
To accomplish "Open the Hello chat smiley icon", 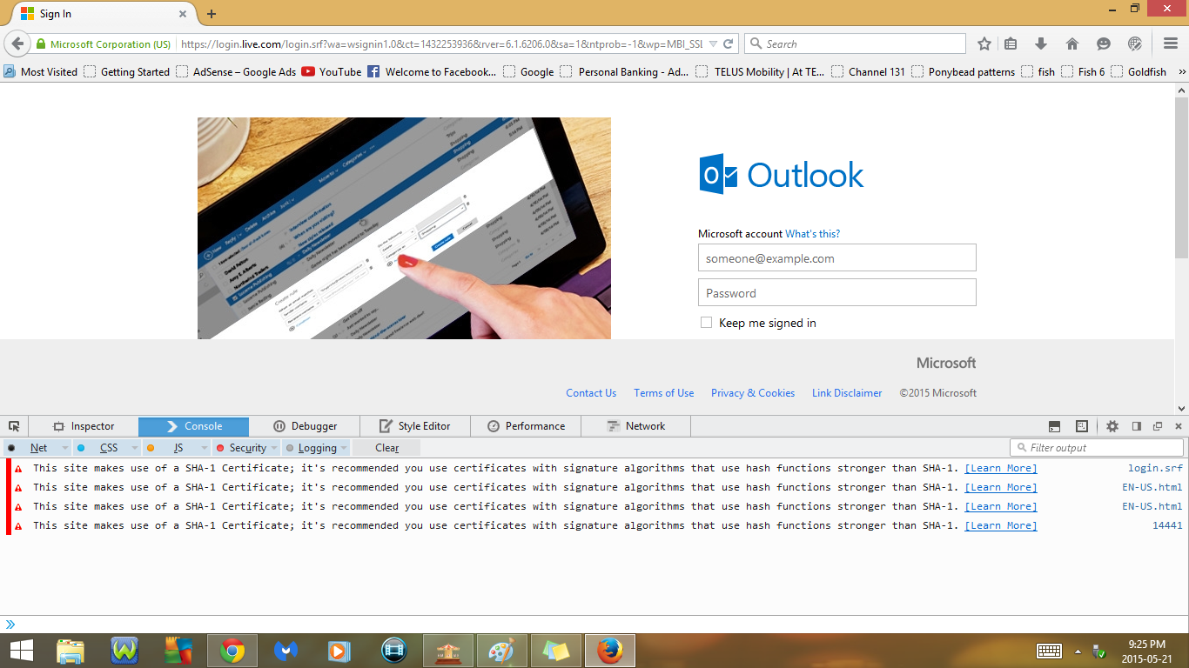I will pyautogui.click(x=1104, y=43).
